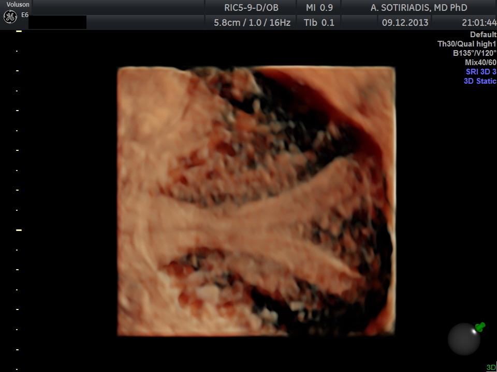Click the A. SOTIRIADIS operator name
This screenshot has width=497, height=372.
pyautogui.click(x=419, y=8)
